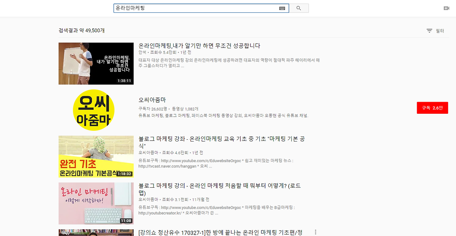Open the 안석 lecture video thumbnail
The image size is (456, 236).
(x=96, y=64)
